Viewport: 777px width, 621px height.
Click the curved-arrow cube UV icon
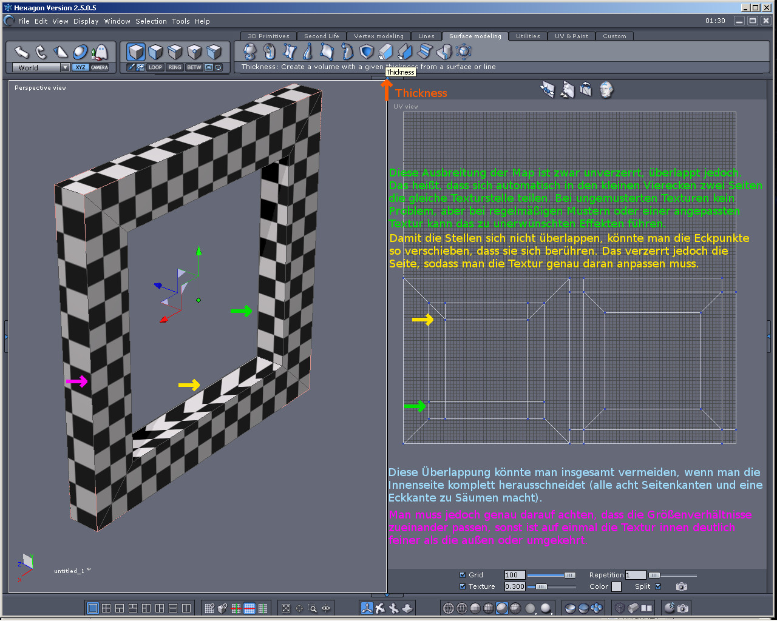click(586, 90)
